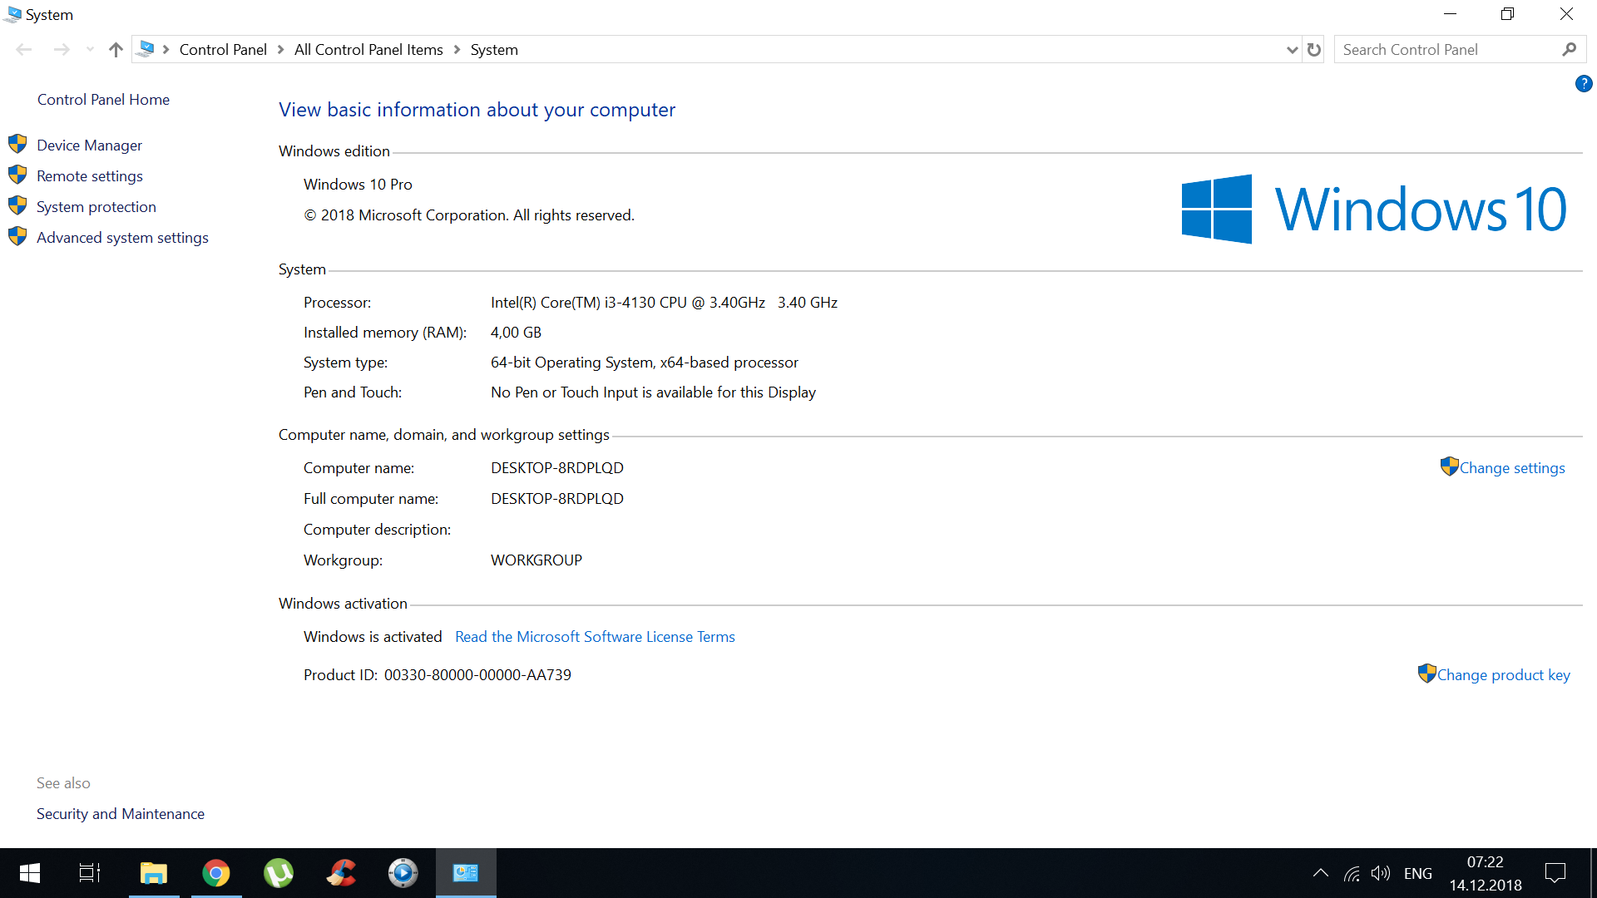1597x898 pixels.
Task: Click the Search Control Panel input field
Action: coord(1448,48)
